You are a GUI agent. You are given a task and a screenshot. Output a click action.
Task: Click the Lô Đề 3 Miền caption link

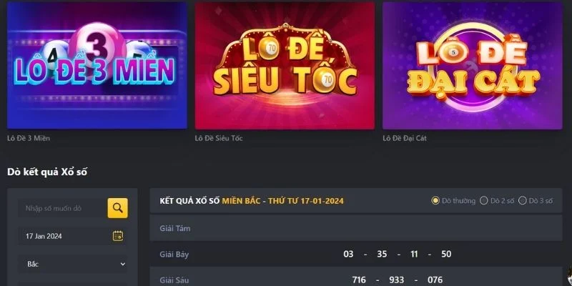click(x=29, y=138)
